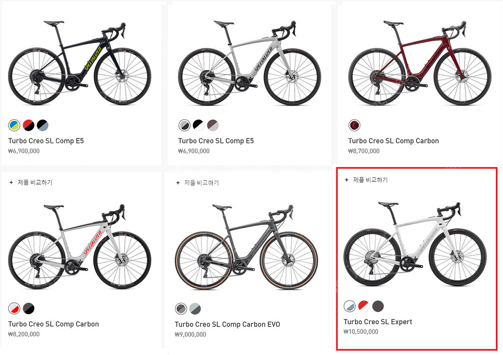Screen dimensions: 503x355
Task: Open the silver Turbo Creo SL Comp E5 title
Action: (216, 141)
